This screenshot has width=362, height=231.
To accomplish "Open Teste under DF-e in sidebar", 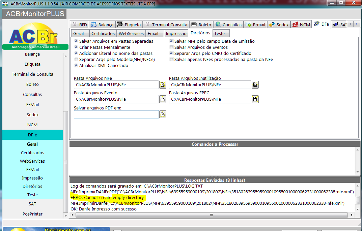I will (32, 195).
